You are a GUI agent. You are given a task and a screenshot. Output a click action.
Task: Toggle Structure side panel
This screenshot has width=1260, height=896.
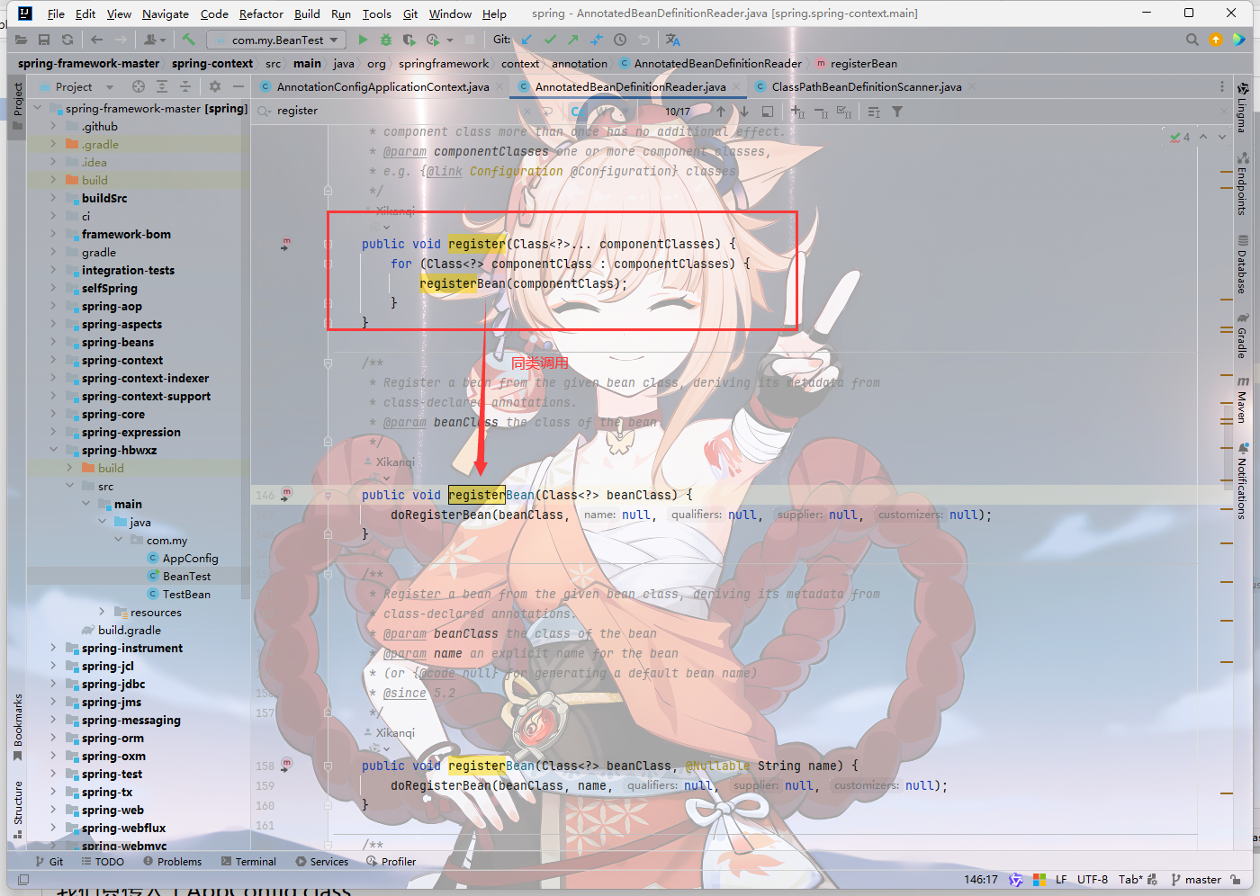(x=18, y=810)
